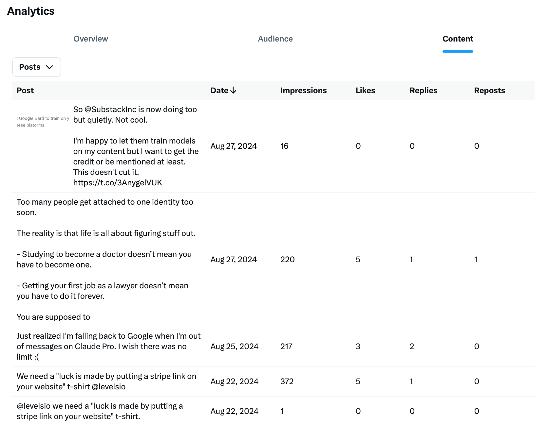Click the Date sort arrow icon
The width and height of the screenshot is (547, 425).
[x=234, y=91]
